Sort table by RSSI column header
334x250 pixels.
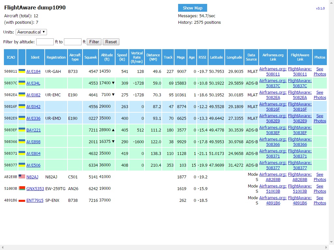tap(202, 57)
